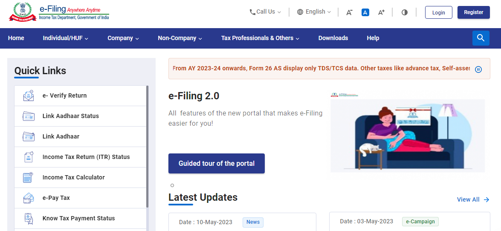
Task: Click the Quick Links scrollbar
Action: pyautogui.click(x=147, y=146)
